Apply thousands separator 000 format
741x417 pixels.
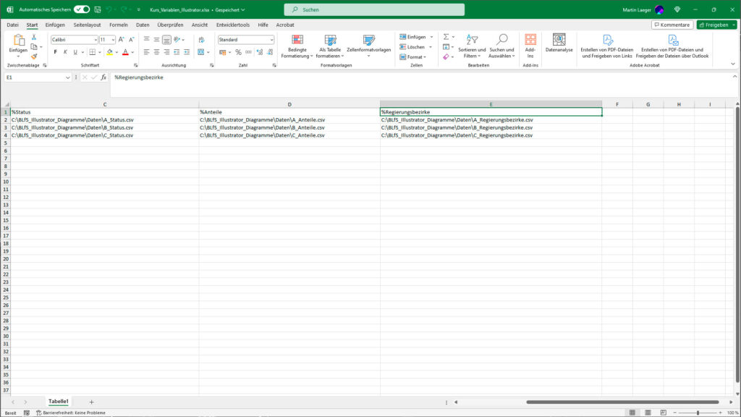(249, 52)
